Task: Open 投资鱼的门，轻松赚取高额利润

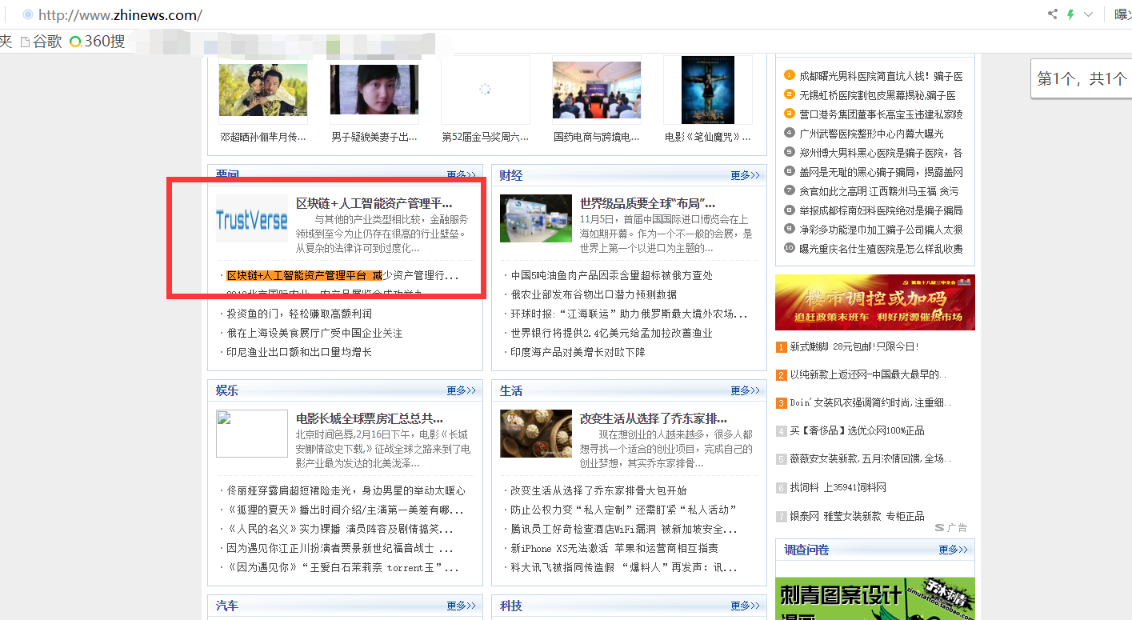Action: pos(299,314)
